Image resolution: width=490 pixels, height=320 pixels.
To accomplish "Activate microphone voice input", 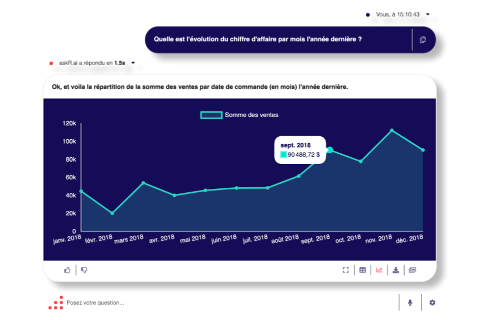I will point(410,302).
